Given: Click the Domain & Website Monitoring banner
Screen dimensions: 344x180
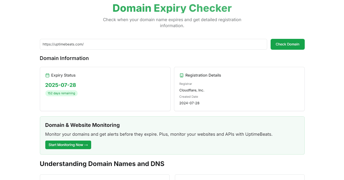Looking at the screenshot, I should pos(172,134).
